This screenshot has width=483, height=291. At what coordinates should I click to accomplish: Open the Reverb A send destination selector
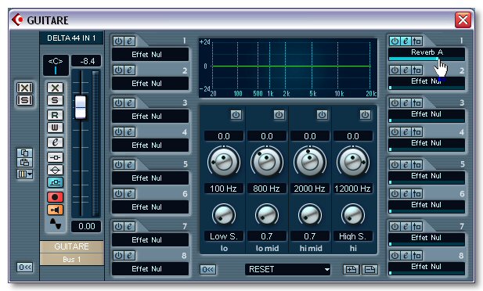(x=427, y=52)
